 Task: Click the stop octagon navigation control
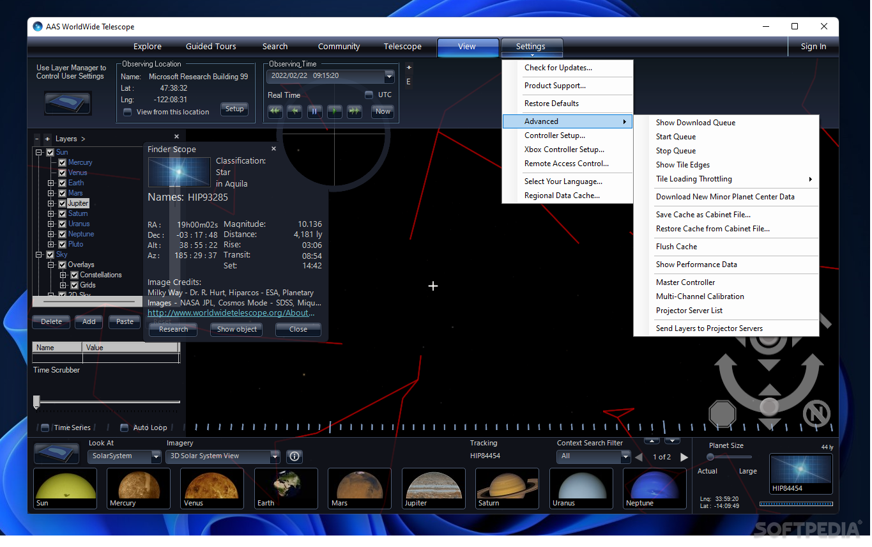tap(723, 413)
